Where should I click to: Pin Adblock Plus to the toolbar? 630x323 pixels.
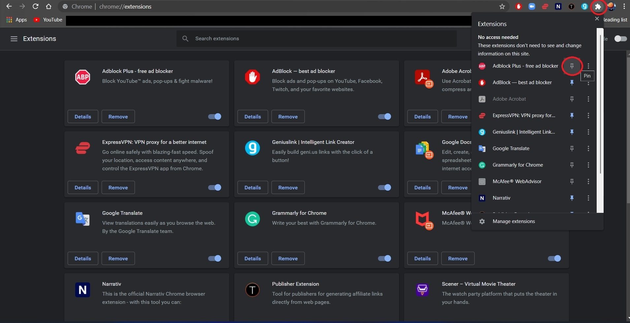click(572, 66)
